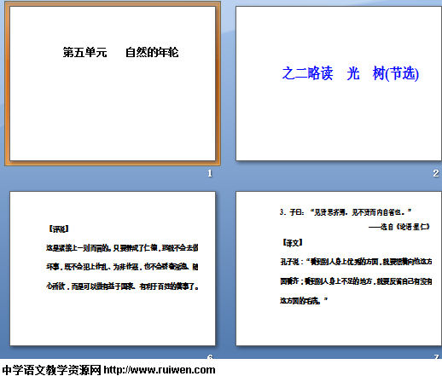Select slide 2 with the blue title 光 树(节选)
Viewport: 442px width, 376px height.
click(339, 84)
